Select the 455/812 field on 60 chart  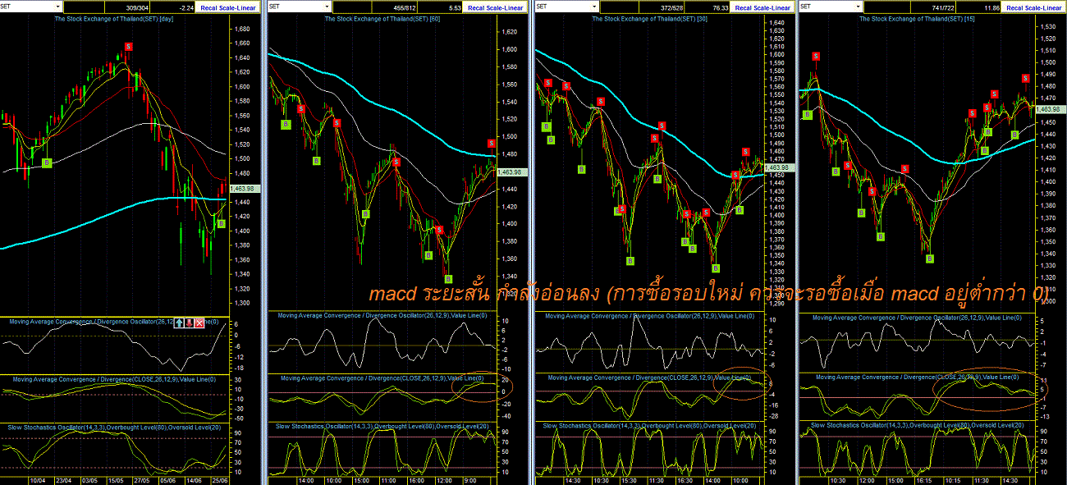click(394, 7)
